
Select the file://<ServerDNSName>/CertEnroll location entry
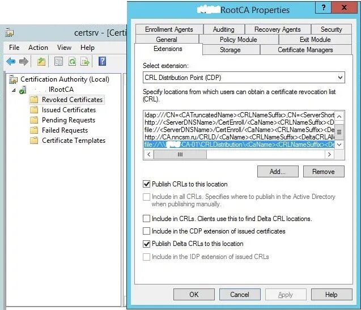coord(239,130)
